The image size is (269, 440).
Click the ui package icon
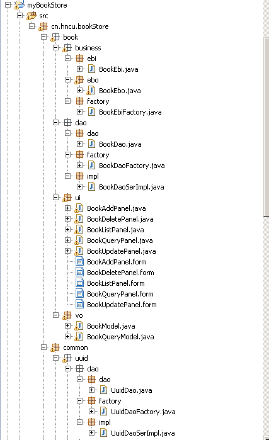(x=67, y=198)
